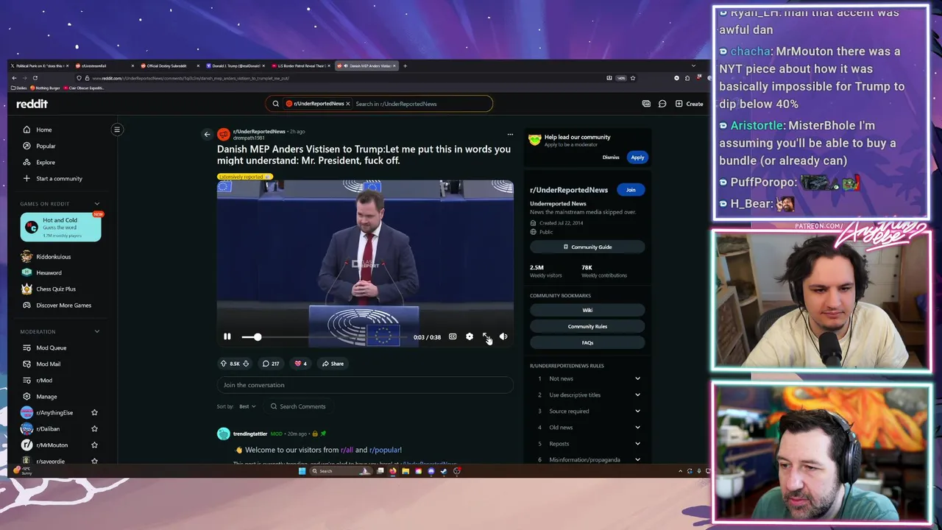
Task: Give an award using the heart icon
Action: (x=300, y=364)
